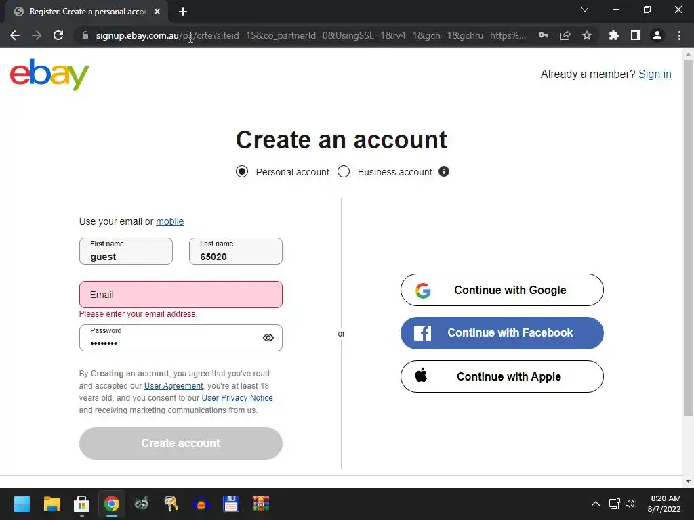This screenshot has height=520, width=694.
Task: Click the page vertical scrollbar
Action: coord(688,238)
